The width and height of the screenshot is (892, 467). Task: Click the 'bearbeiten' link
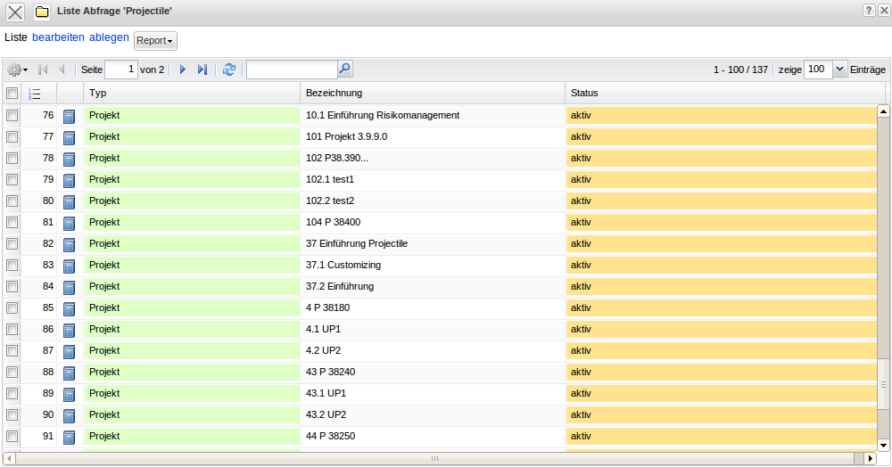click(58, 37)
